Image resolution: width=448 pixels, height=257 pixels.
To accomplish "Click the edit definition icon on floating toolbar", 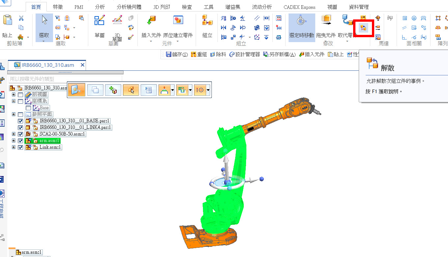I will point(76,90).
